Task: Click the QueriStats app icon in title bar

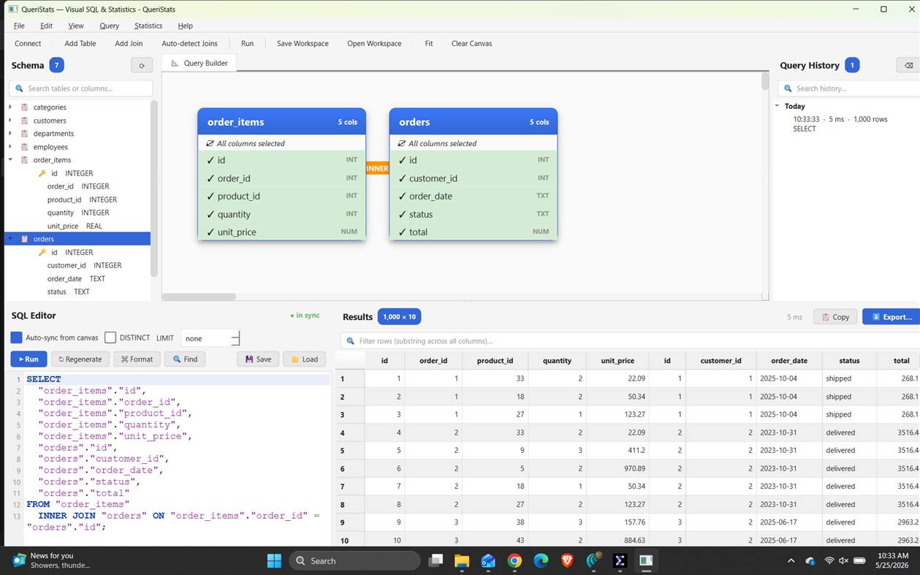Action: point(12,9)
